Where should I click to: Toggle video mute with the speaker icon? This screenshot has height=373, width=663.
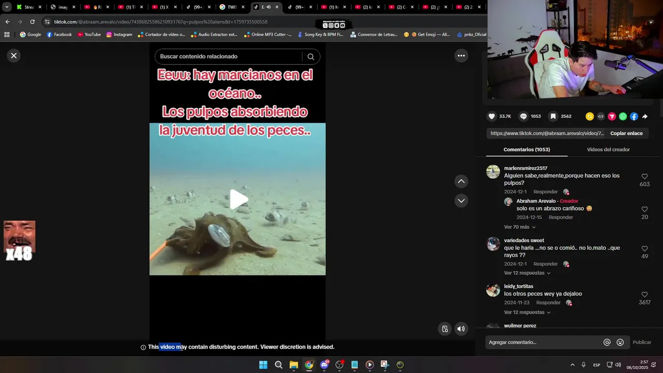coord(461,328)
